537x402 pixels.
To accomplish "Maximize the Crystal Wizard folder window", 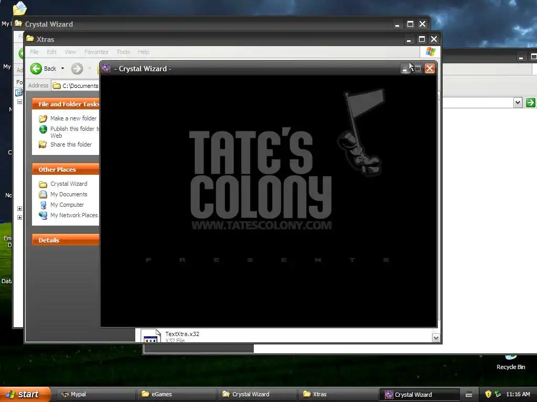I will pos(410,24).
